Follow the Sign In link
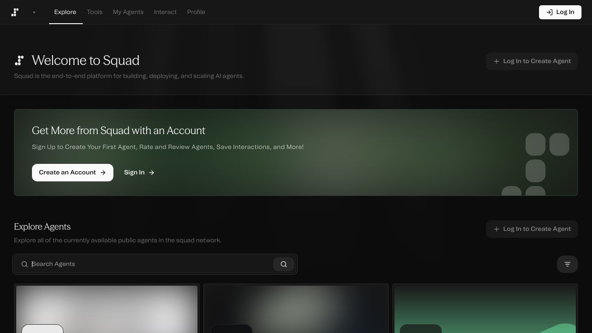The image size is (592, 333). [139, 173]
